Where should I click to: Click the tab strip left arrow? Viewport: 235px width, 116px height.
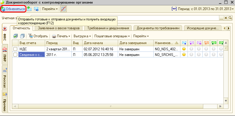coord(225,28)
